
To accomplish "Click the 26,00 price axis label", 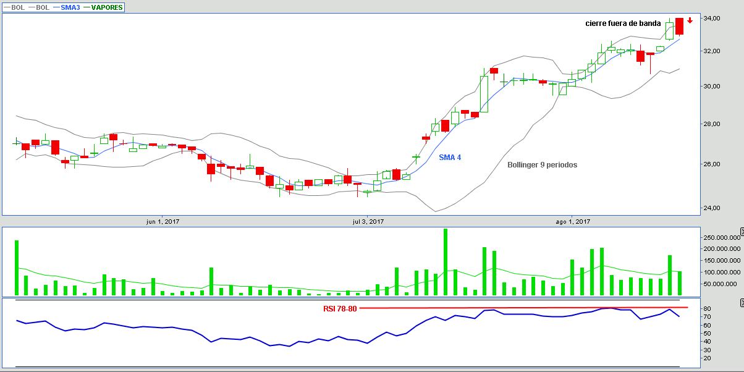I will 712,164.
